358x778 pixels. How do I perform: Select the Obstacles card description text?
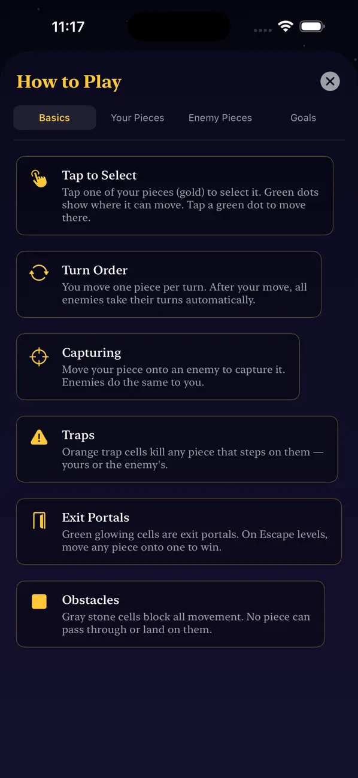(186, 623)
